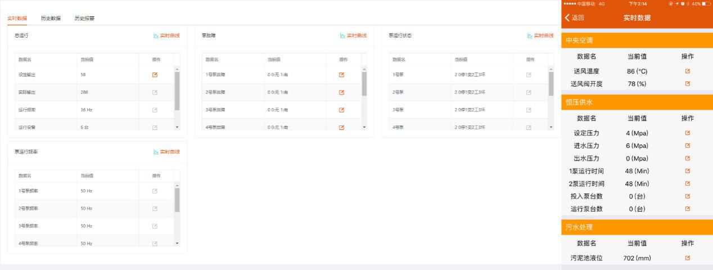Edit 1泵运行时间 in mobile view

[687, 171]
